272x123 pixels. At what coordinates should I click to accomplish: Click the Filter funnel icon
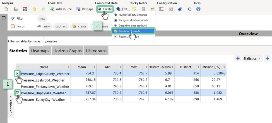[13, 19]
